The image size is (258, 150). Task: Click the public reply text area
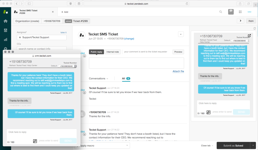click(137, 63)
